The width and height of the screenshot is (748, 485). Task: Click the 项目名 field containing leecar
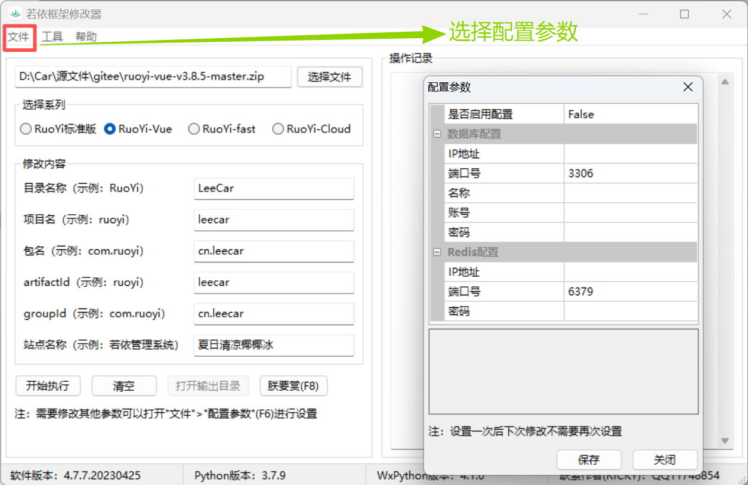click(274, 220)
